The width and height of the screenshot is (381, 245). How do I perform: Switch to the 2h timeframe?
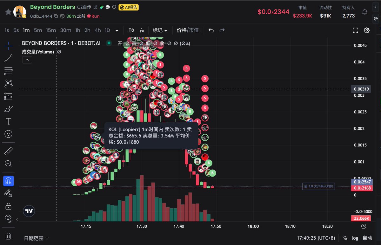click(87, 30)
